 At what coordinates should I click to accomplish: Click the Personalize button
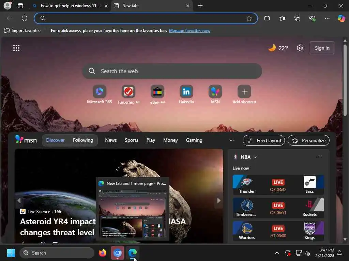click(308, 140)
